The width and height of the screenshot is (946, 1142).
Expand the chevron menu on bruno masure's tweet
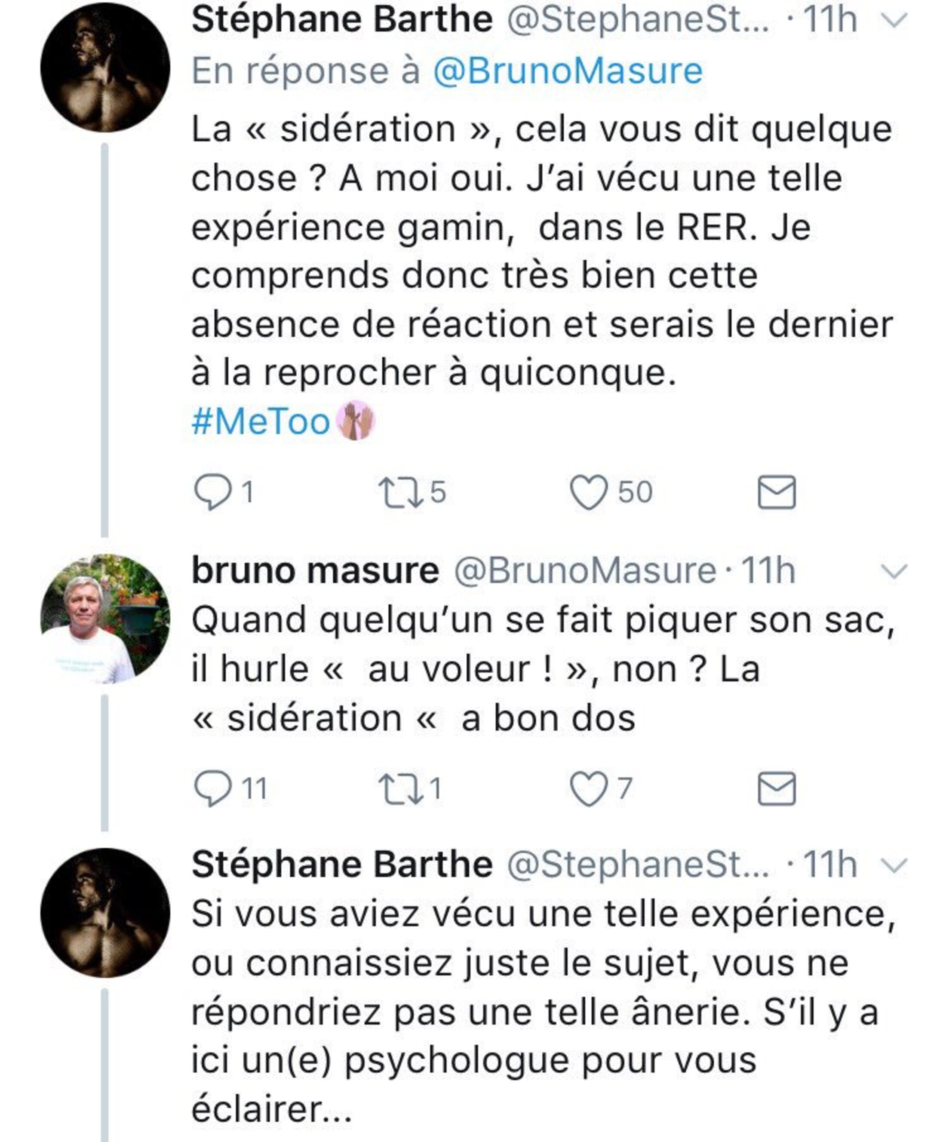point(894,572)
